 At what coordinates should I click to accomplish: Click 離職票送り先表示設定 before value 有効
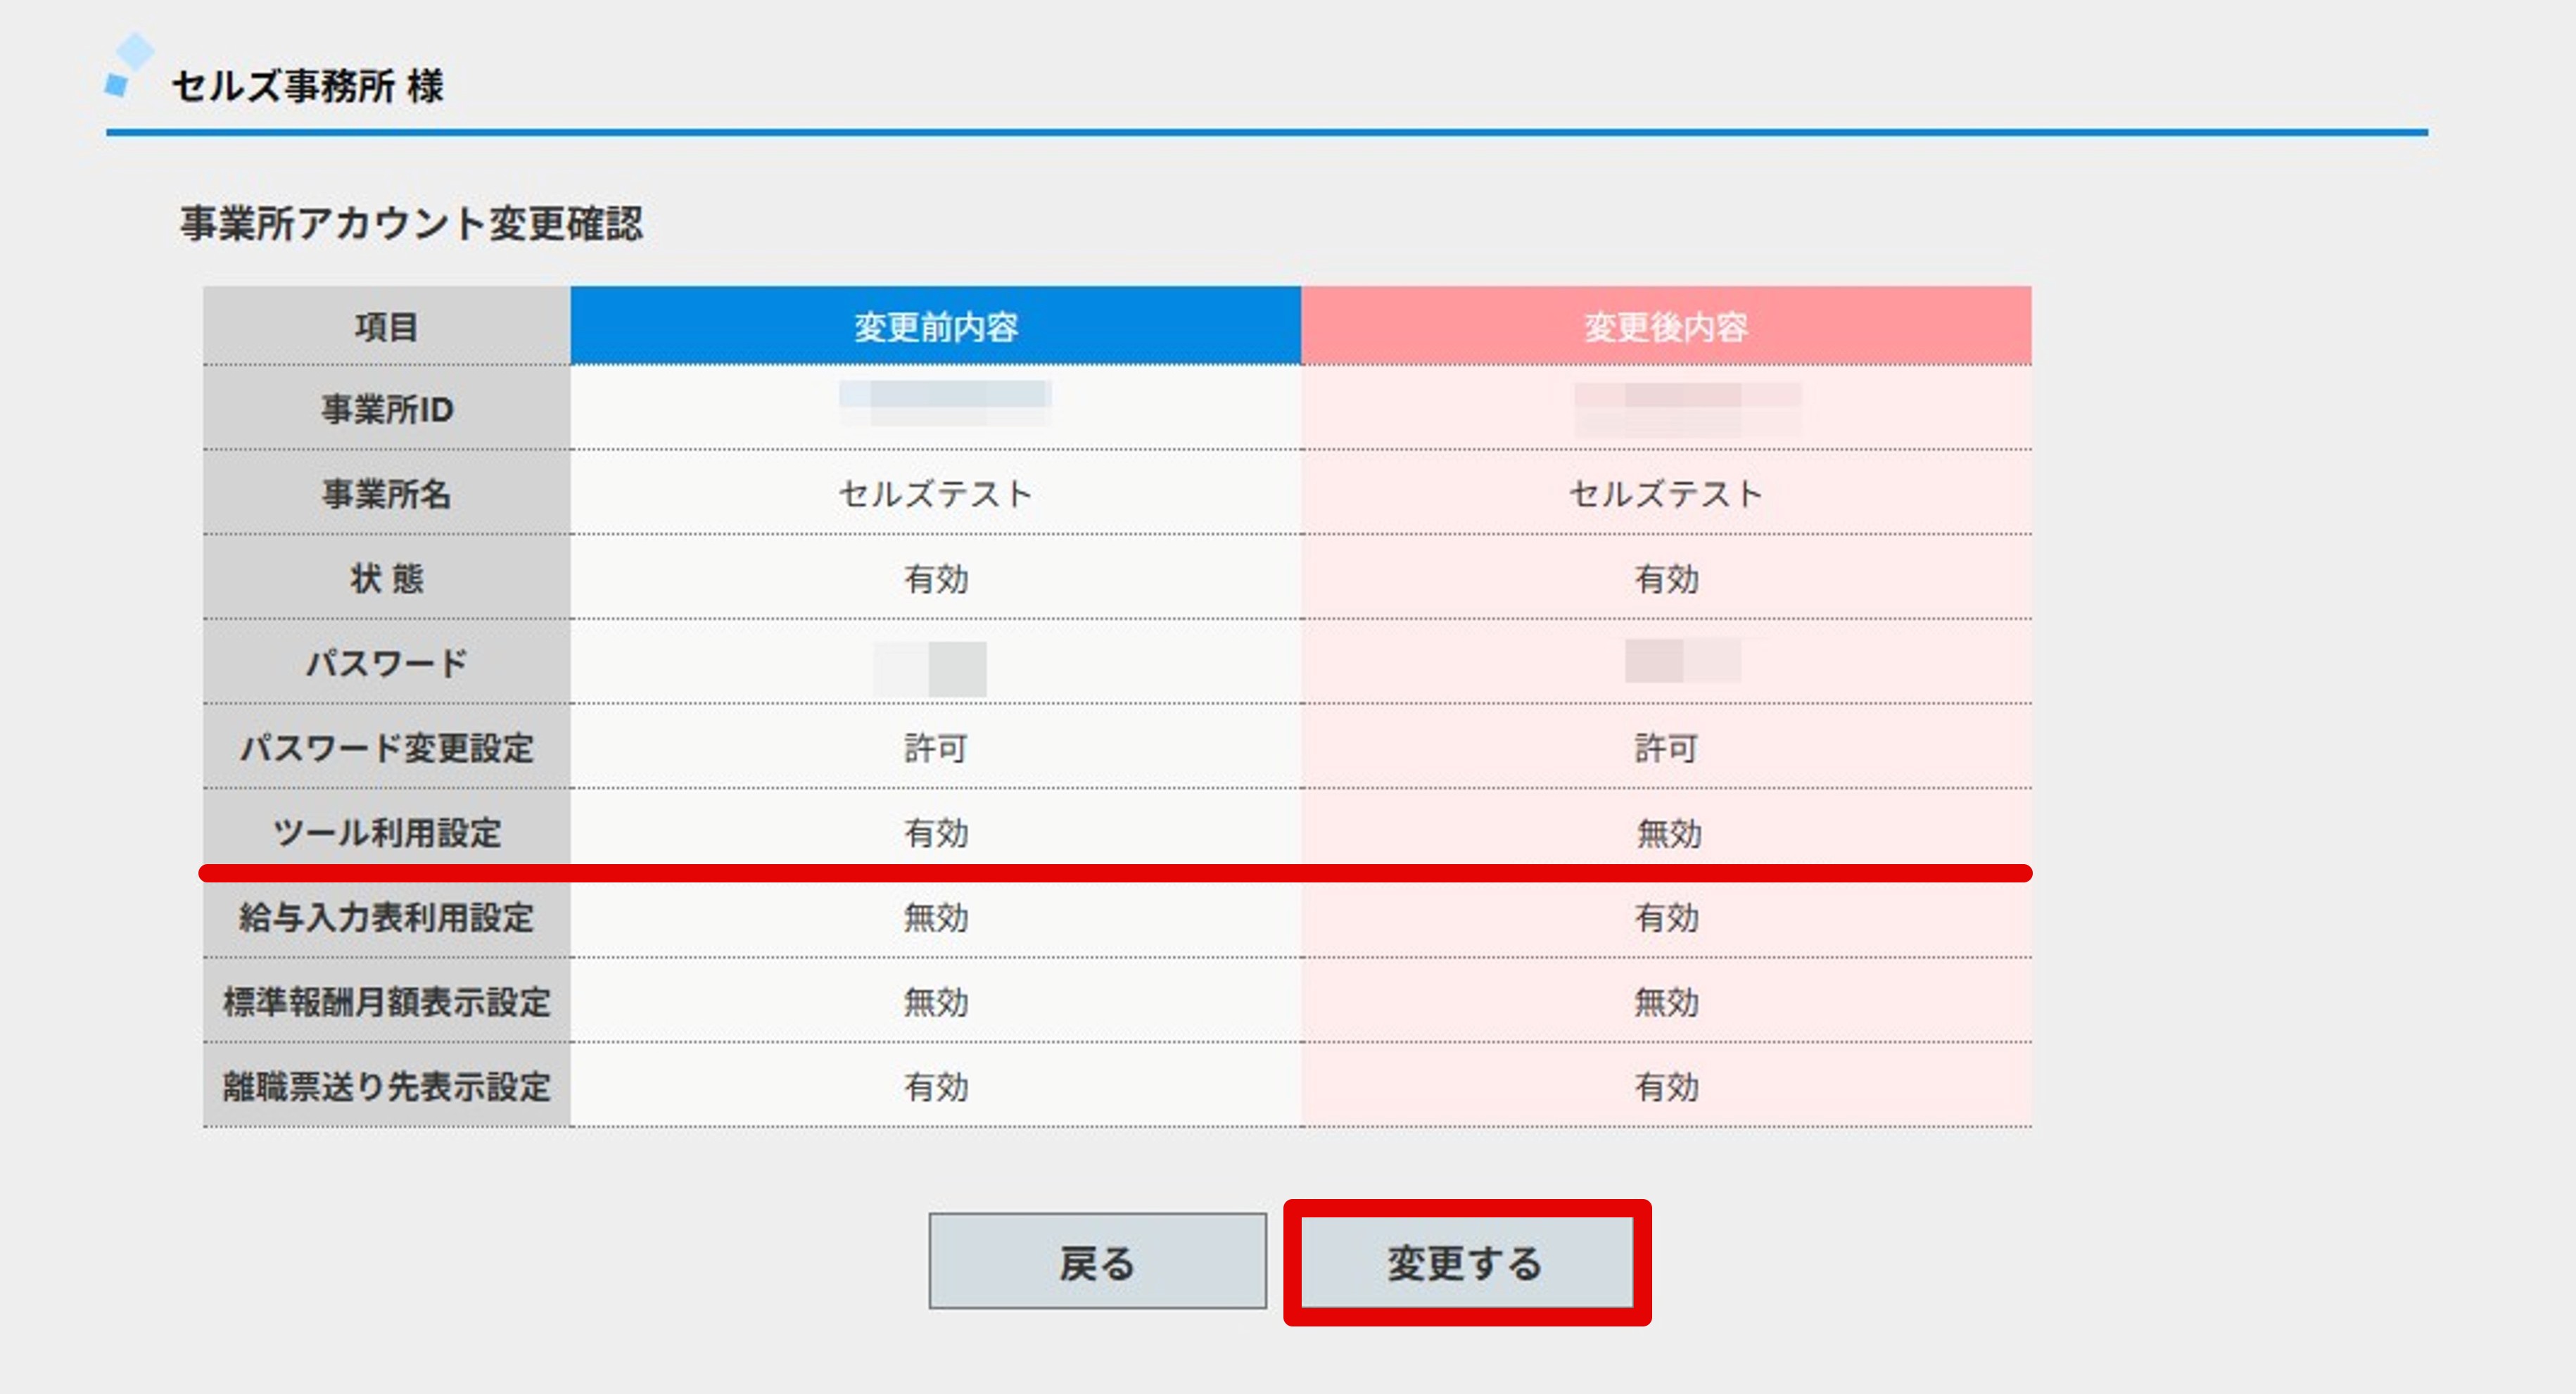tap(936, 1086)
